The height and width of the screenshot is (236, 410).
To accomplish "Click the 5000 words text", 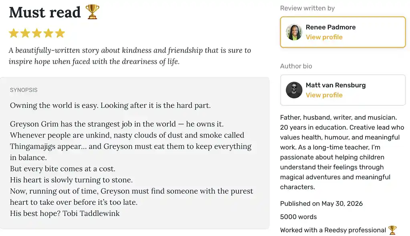I will [298, 217].
